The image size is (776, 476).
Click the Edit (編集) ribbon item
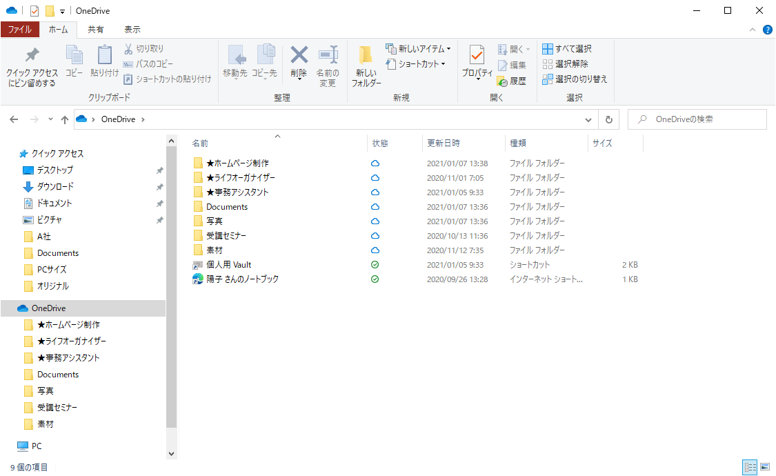512,66
